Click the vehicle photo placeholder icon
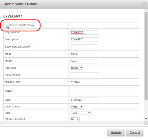The width and height of the screenshot is (148, 139). click(x=6, y=25)
